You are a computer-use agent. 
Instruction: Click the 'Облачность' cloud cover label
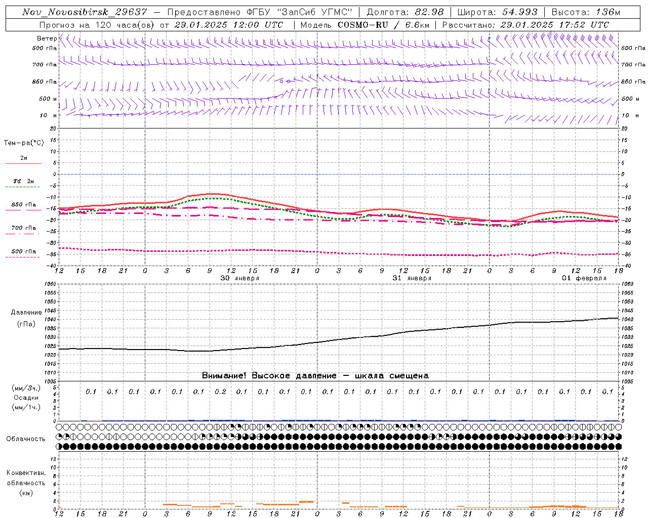(26, 439)
